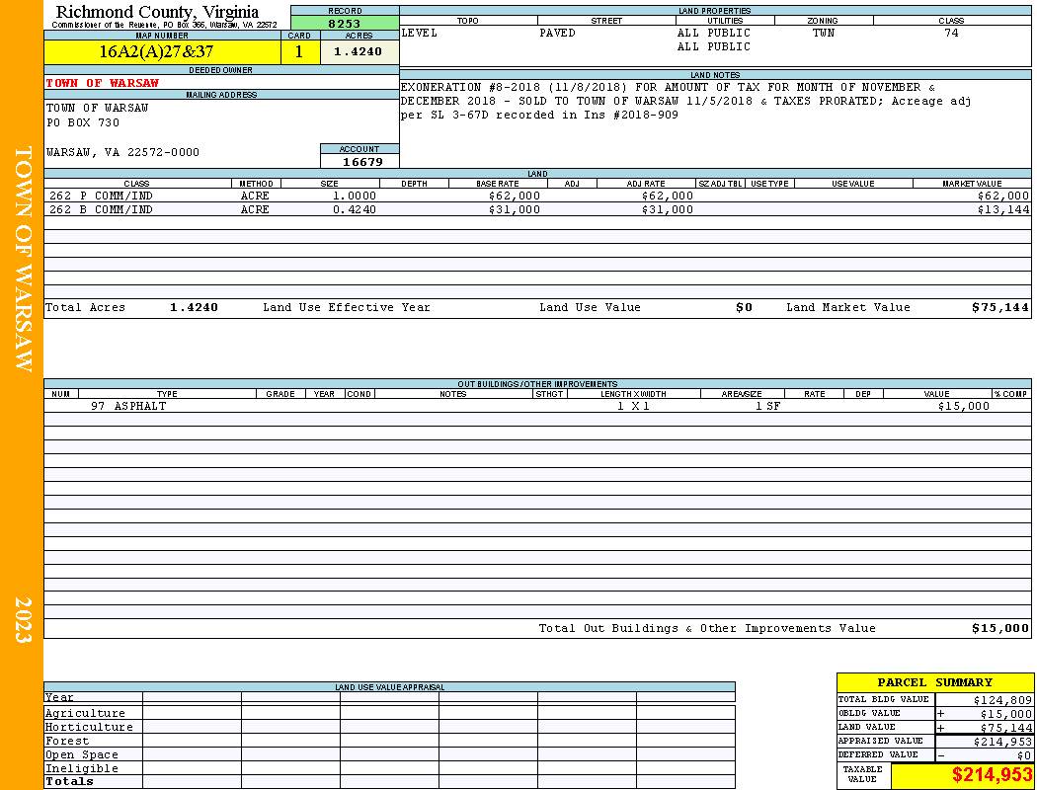Screen dimensions: 1037x790
Task: Click Richmond County, Virginia title
Action: click(x=157, y=12)
